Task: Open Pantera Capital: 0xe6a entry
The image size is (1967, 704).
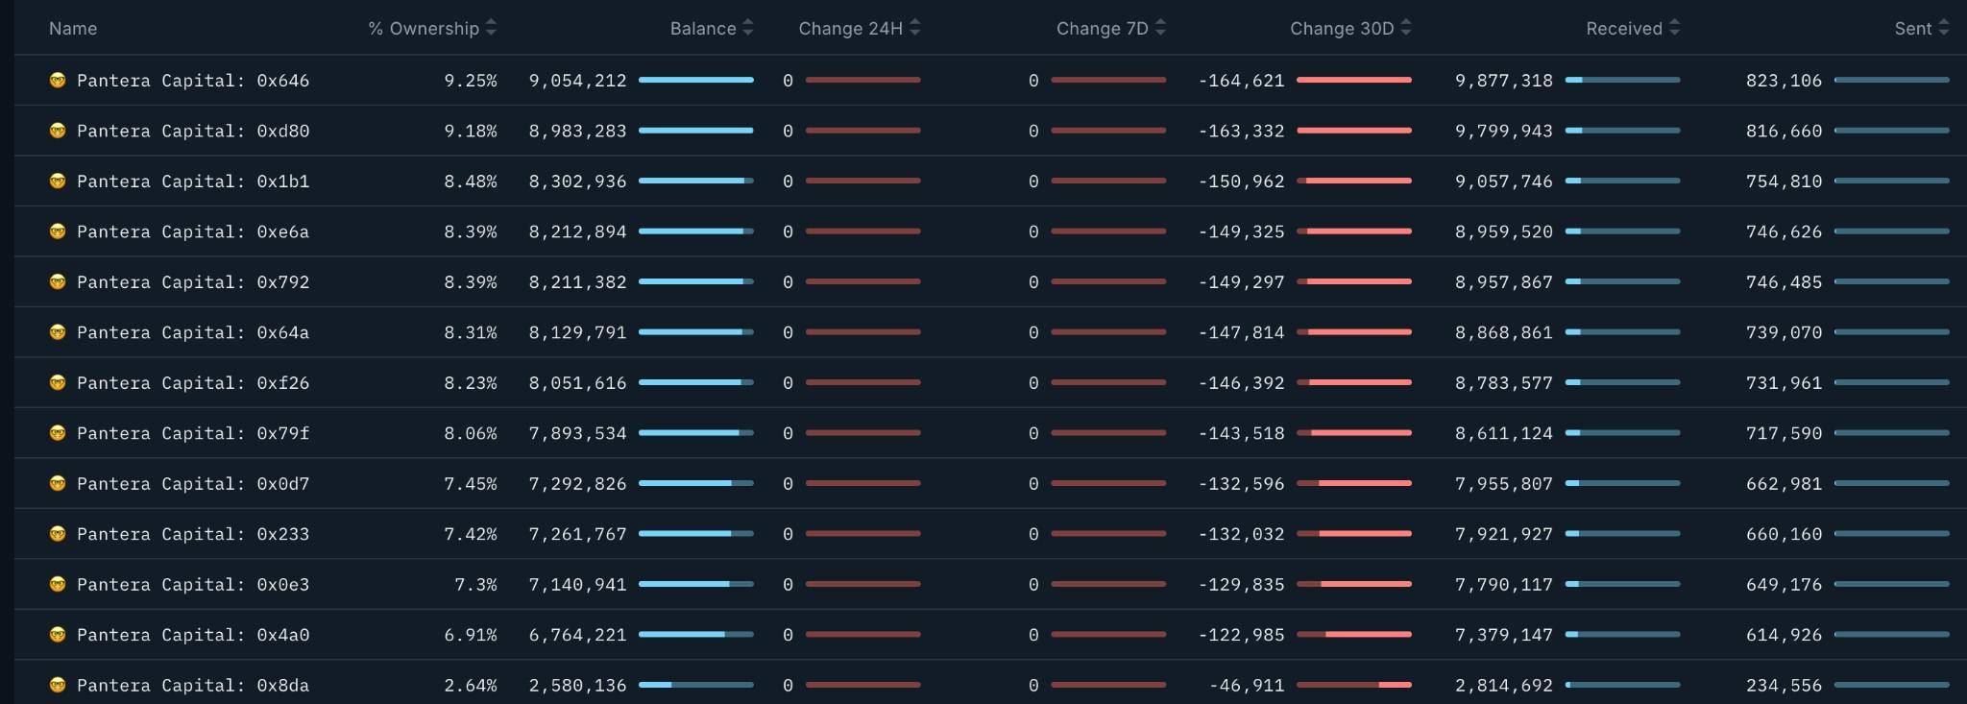Action: [x=193, y=231]
